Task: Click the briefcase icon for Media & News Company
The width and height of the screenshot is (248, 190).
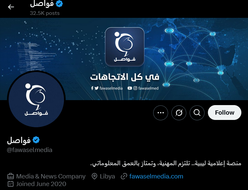Action: [11, 176]
